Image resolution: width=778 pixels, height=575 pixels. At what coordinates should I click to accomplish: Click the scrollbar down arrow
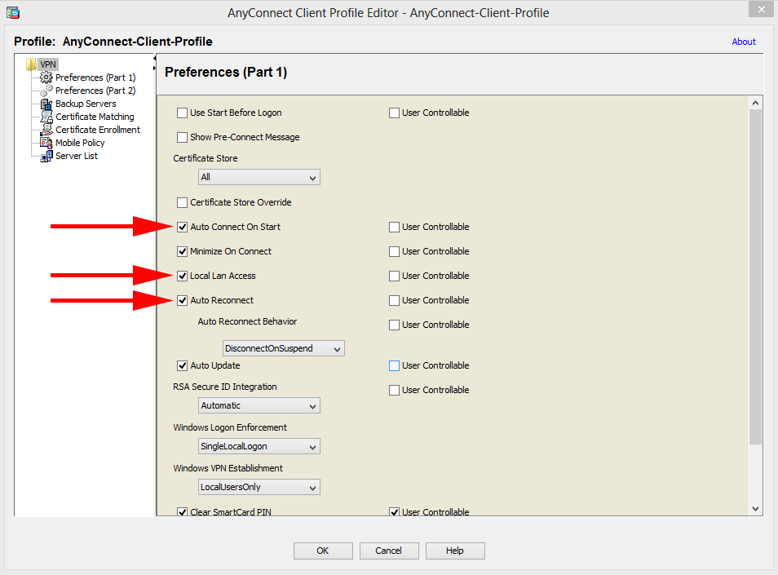pyautogui.click(x=755, y=508)
